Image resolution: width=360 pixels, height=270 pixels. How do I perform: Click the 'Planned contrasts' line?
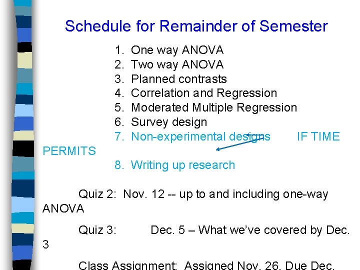click(178, 79)
